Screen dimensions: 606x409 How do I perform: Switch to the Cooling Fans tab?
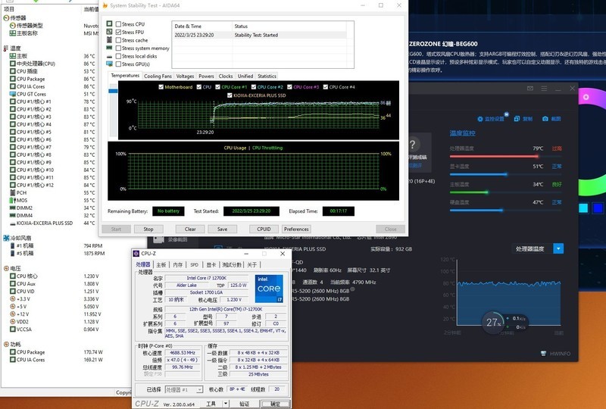[x=158, y=76]
